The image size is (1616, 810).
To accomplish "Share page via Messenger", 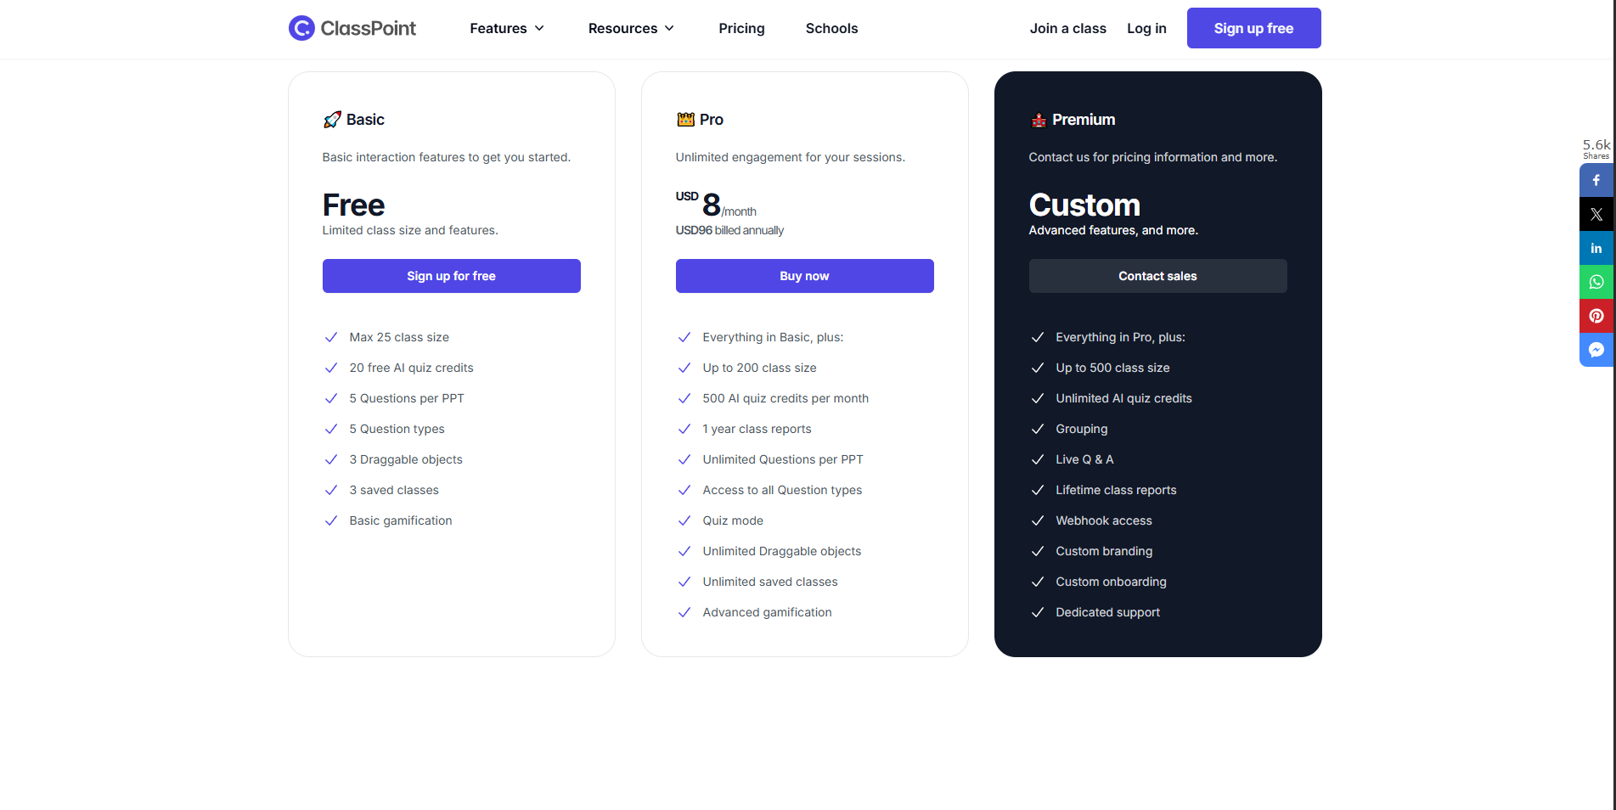I will click(1596, 350).
